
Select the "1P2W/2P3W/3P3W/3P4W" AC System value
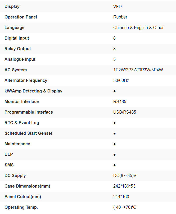138,70
